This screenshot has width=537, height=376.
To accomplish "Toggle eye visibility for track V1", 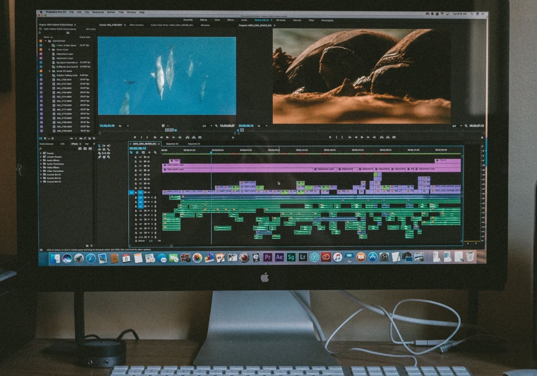I will tap(148, 192).
